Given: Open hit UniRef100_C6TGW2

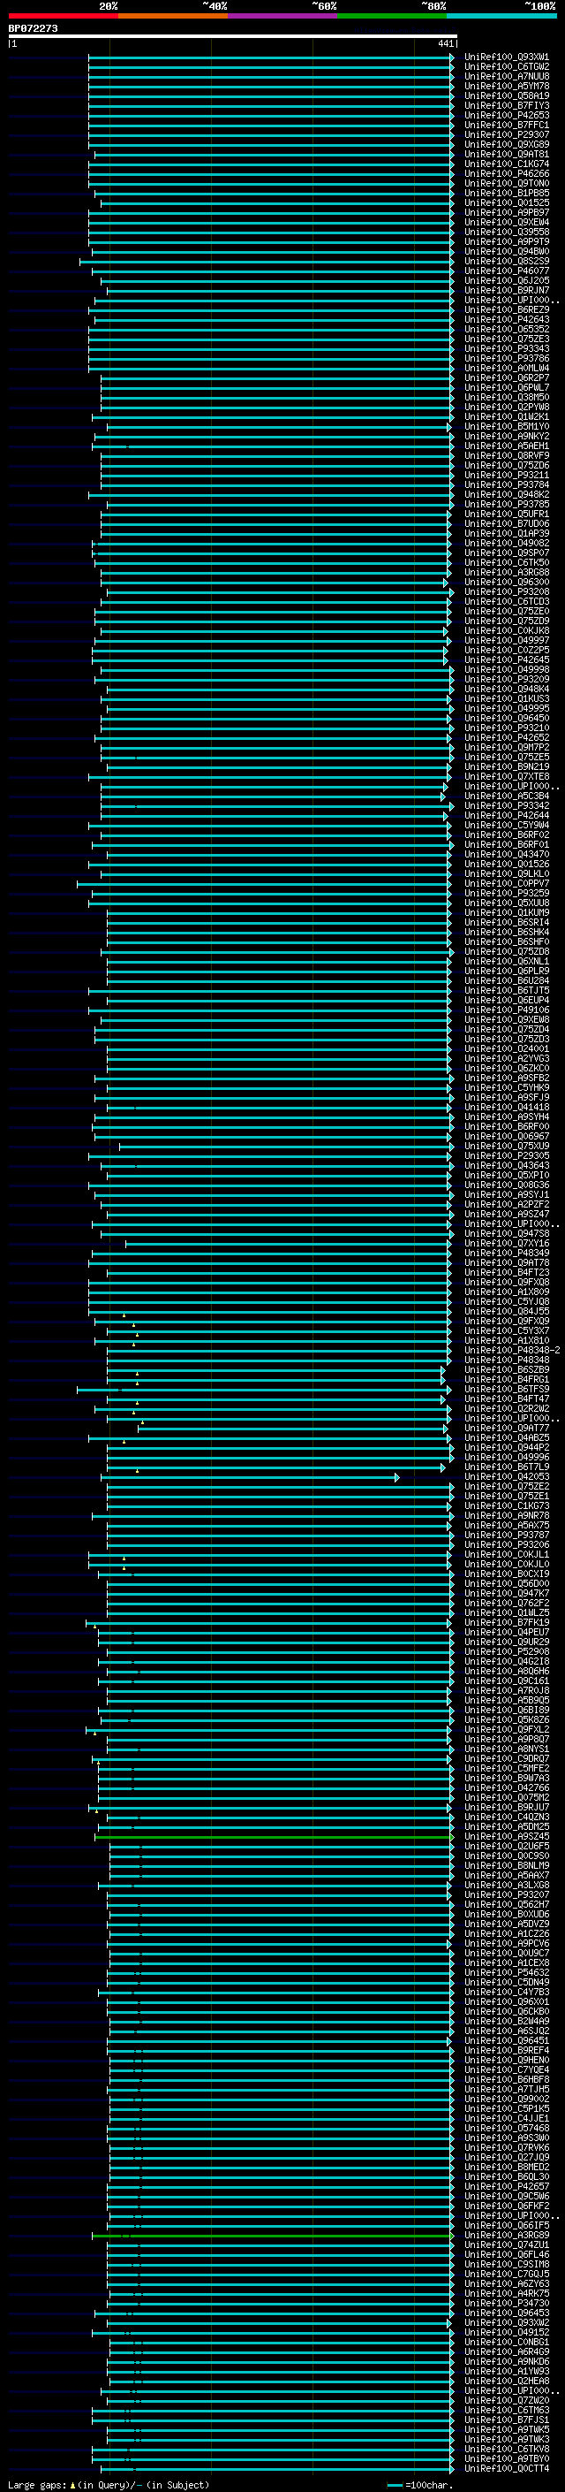Looking at the screenshot, I should click(x=507, y=67).
